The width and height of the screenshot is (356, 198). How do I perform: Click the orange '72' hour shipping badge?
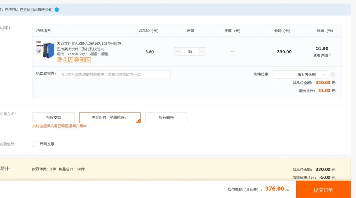click(x=88, y=60)
